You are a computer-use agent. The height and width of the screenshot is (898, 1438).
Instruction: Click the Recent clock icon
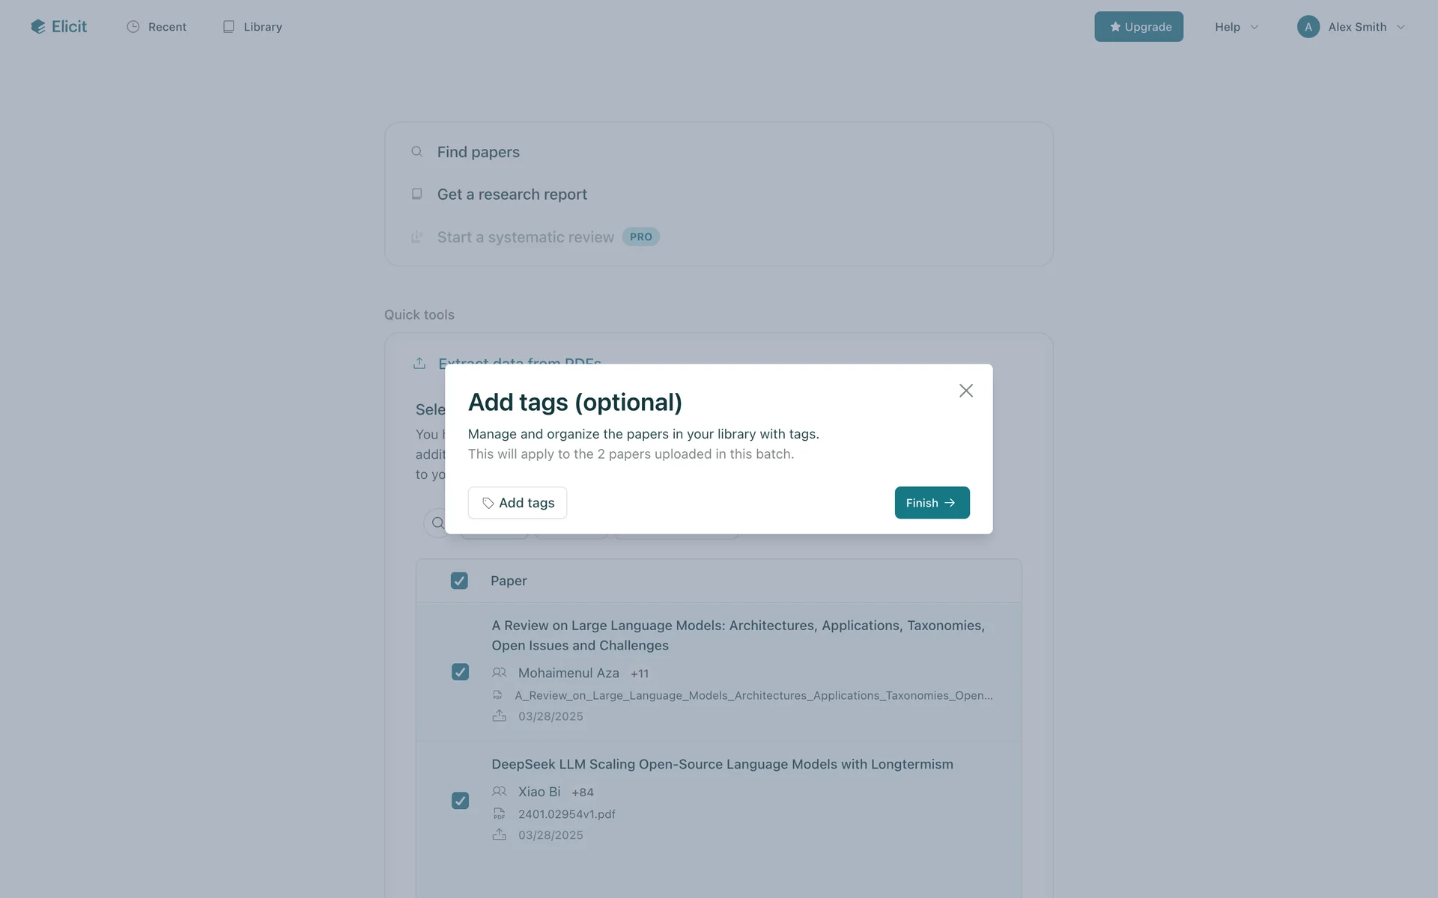pos(133,27)
